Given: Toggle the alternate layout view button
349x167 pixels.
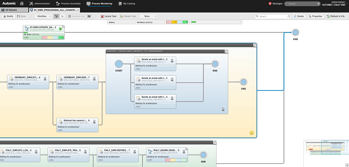Looking at the screenshot, I should click(x=62, y=16).
